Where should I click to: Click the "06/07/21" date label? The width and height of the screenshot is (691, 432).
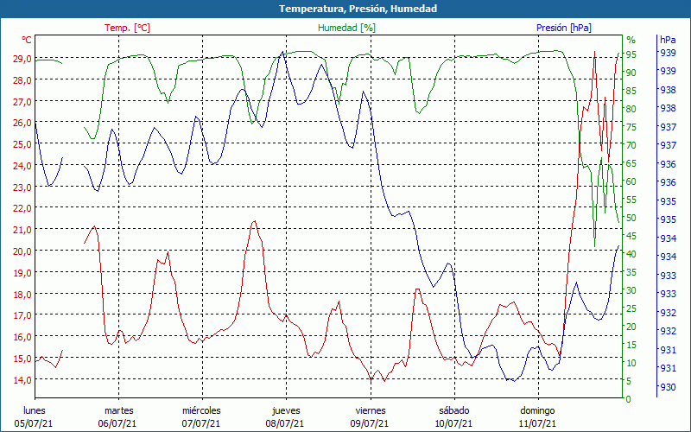point(117,424)
